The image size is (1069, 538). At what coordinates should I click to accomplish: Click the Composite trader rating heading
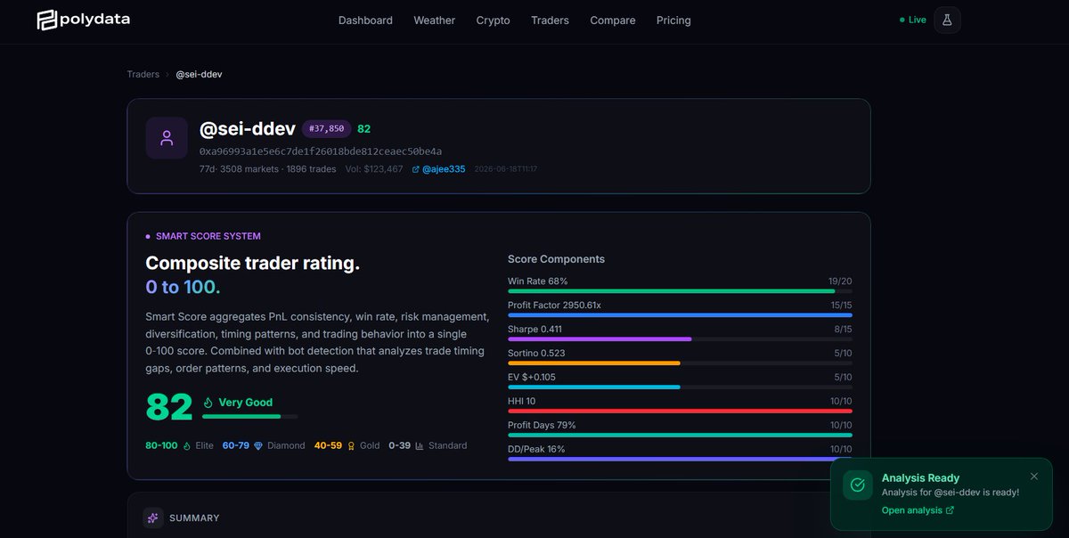[252, 264]
